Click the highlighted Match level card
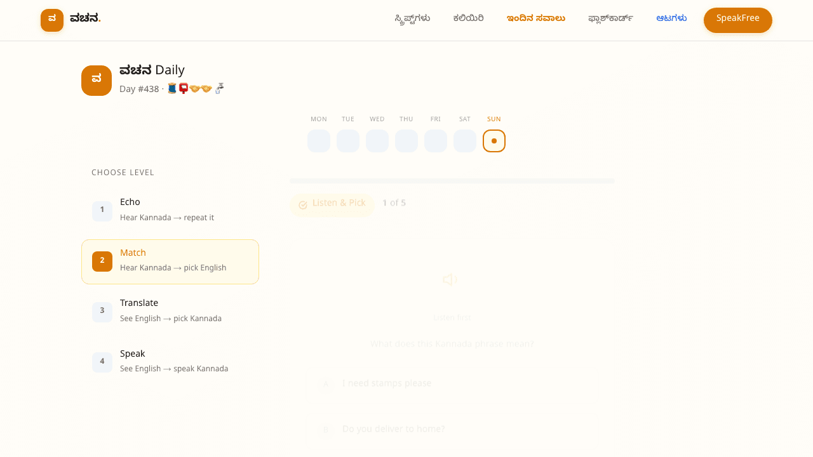Viewport: 813px width, 457px height. pyautogui.click(x=170, y=262)
